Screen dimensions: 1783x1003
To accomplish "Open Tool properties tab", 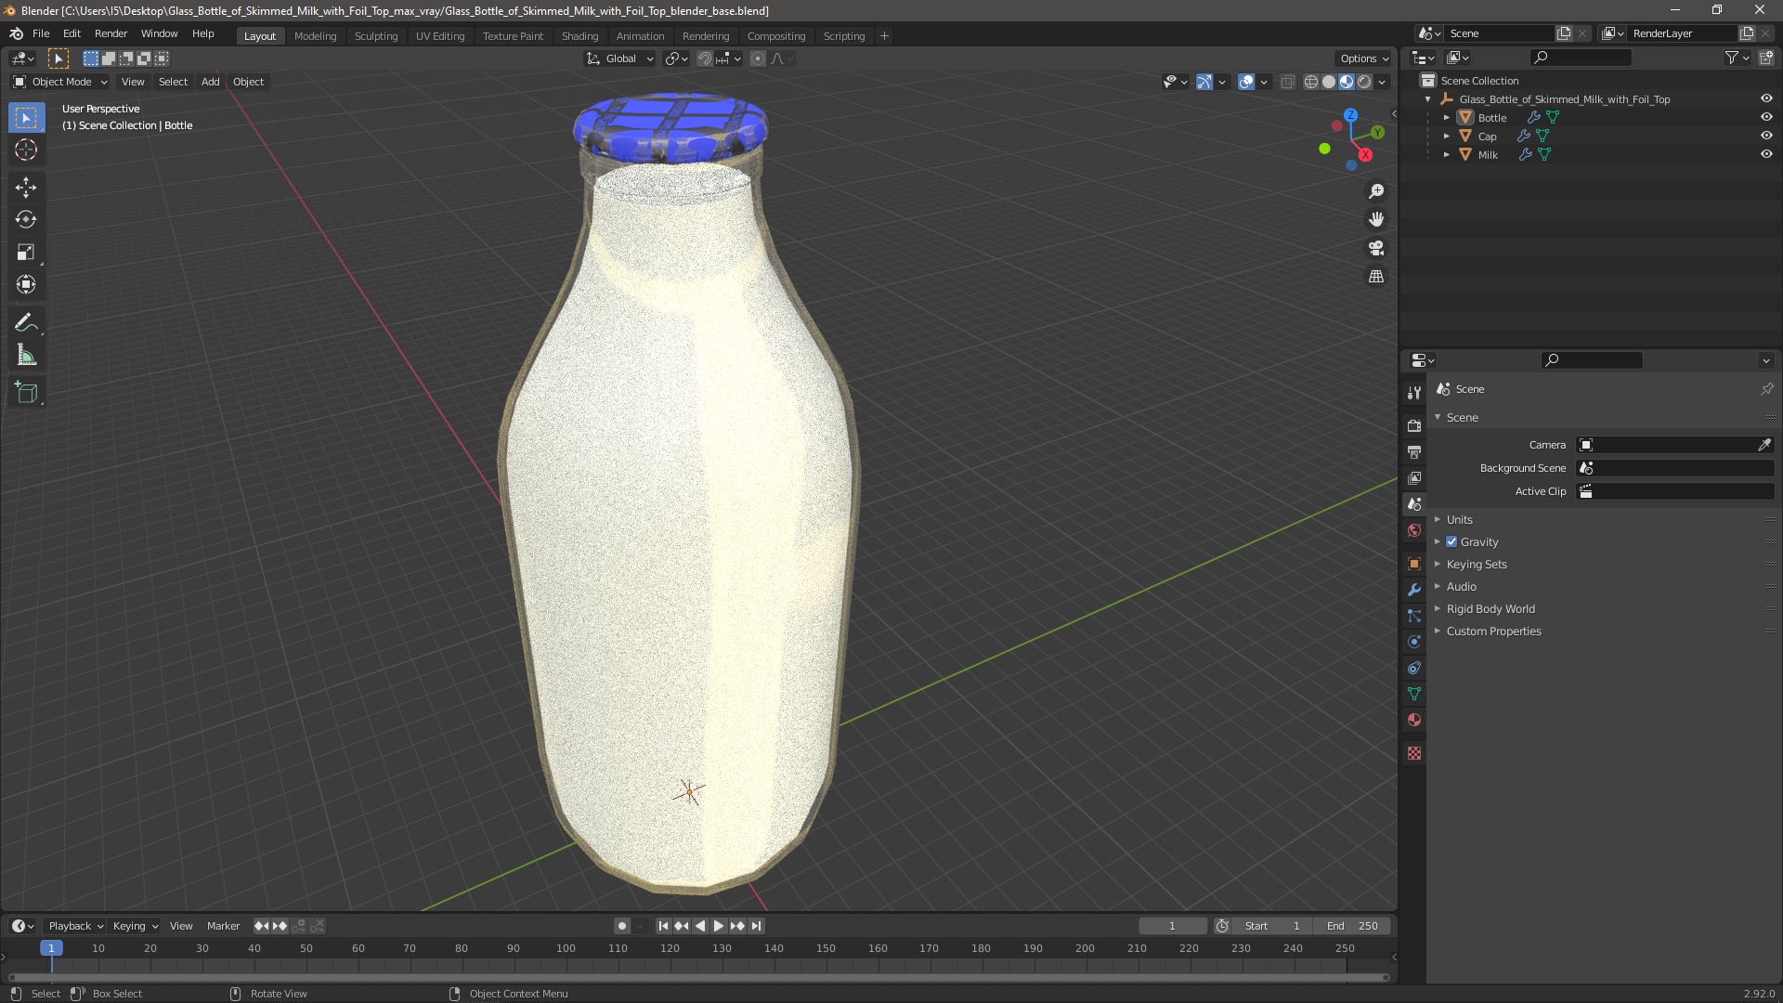I will (x=1414, y=393).
